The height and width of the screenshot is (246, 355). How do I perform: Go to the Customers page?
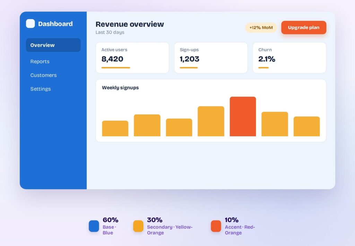[43, 75]
